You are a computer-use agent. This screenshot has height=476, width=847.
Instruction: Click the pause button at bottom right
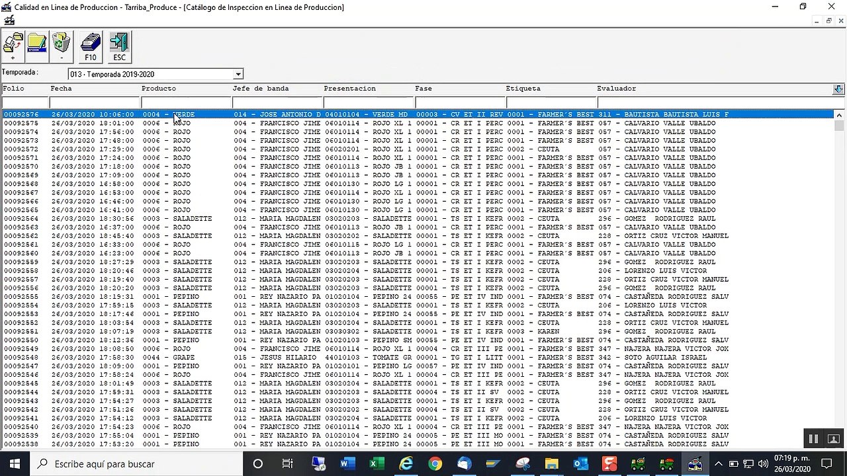coord(814,438)
